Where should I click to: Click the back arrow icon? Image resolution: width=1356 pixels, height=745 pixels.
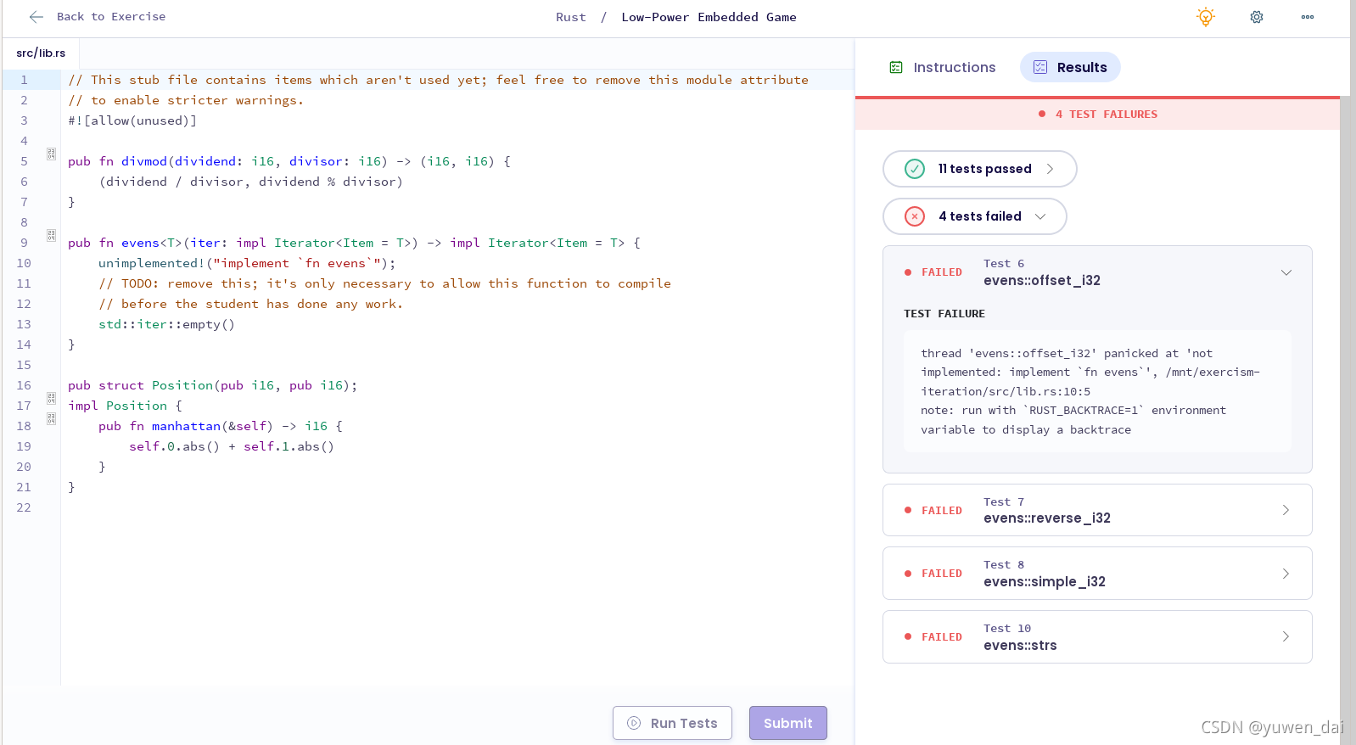coord(36,17)
